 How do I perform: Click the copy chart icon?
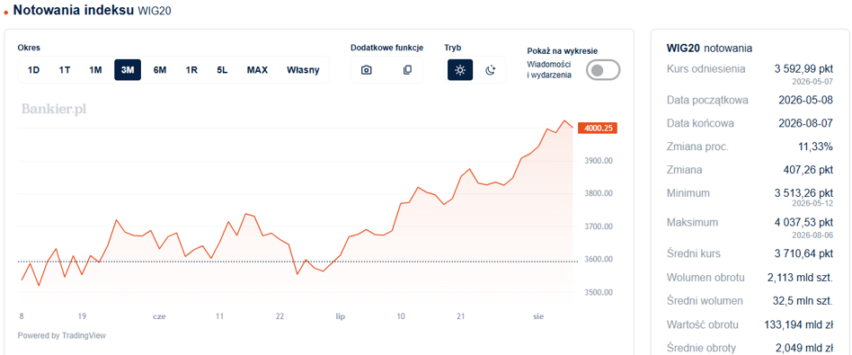[x=407, y=70]
